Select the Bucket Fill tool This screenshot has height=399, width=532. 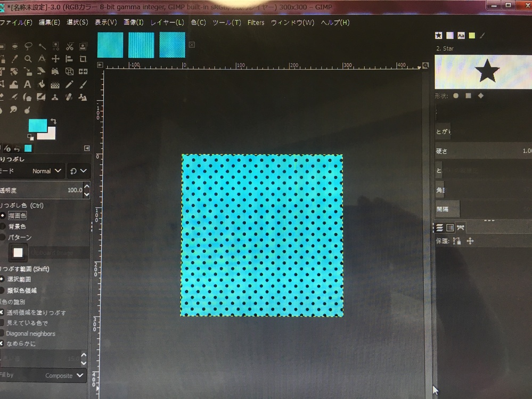[42, 85]
